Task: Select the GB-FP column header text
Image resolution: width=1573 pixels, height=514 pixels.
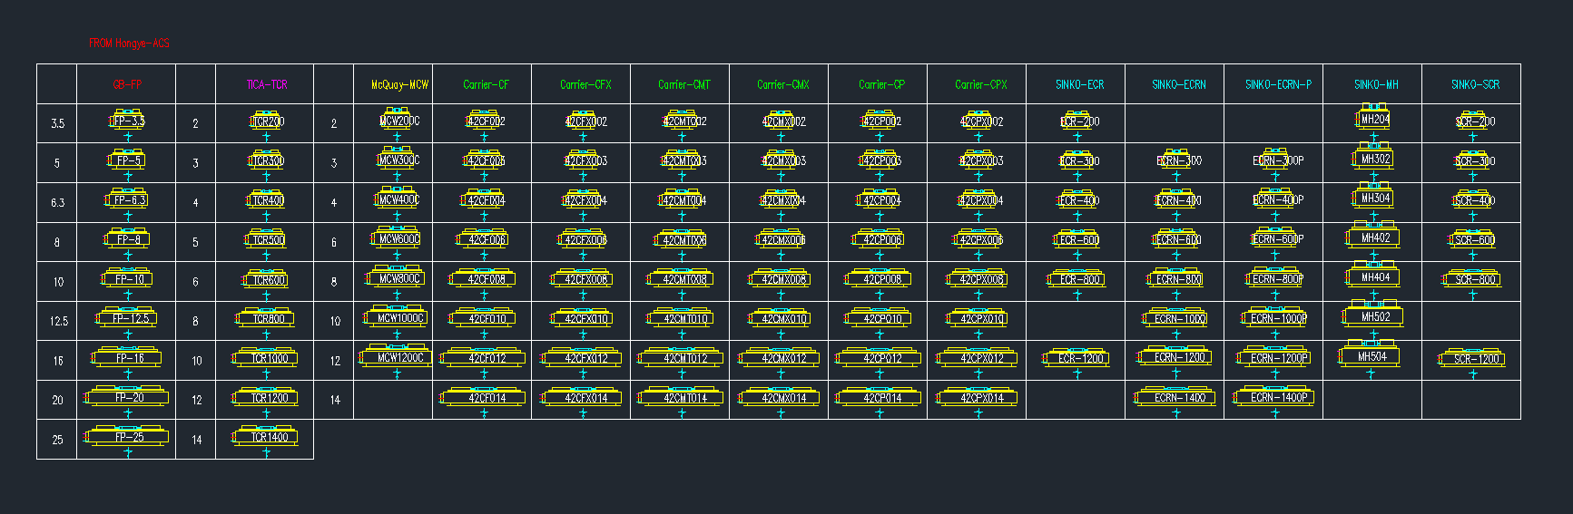Action: point(127,84)
